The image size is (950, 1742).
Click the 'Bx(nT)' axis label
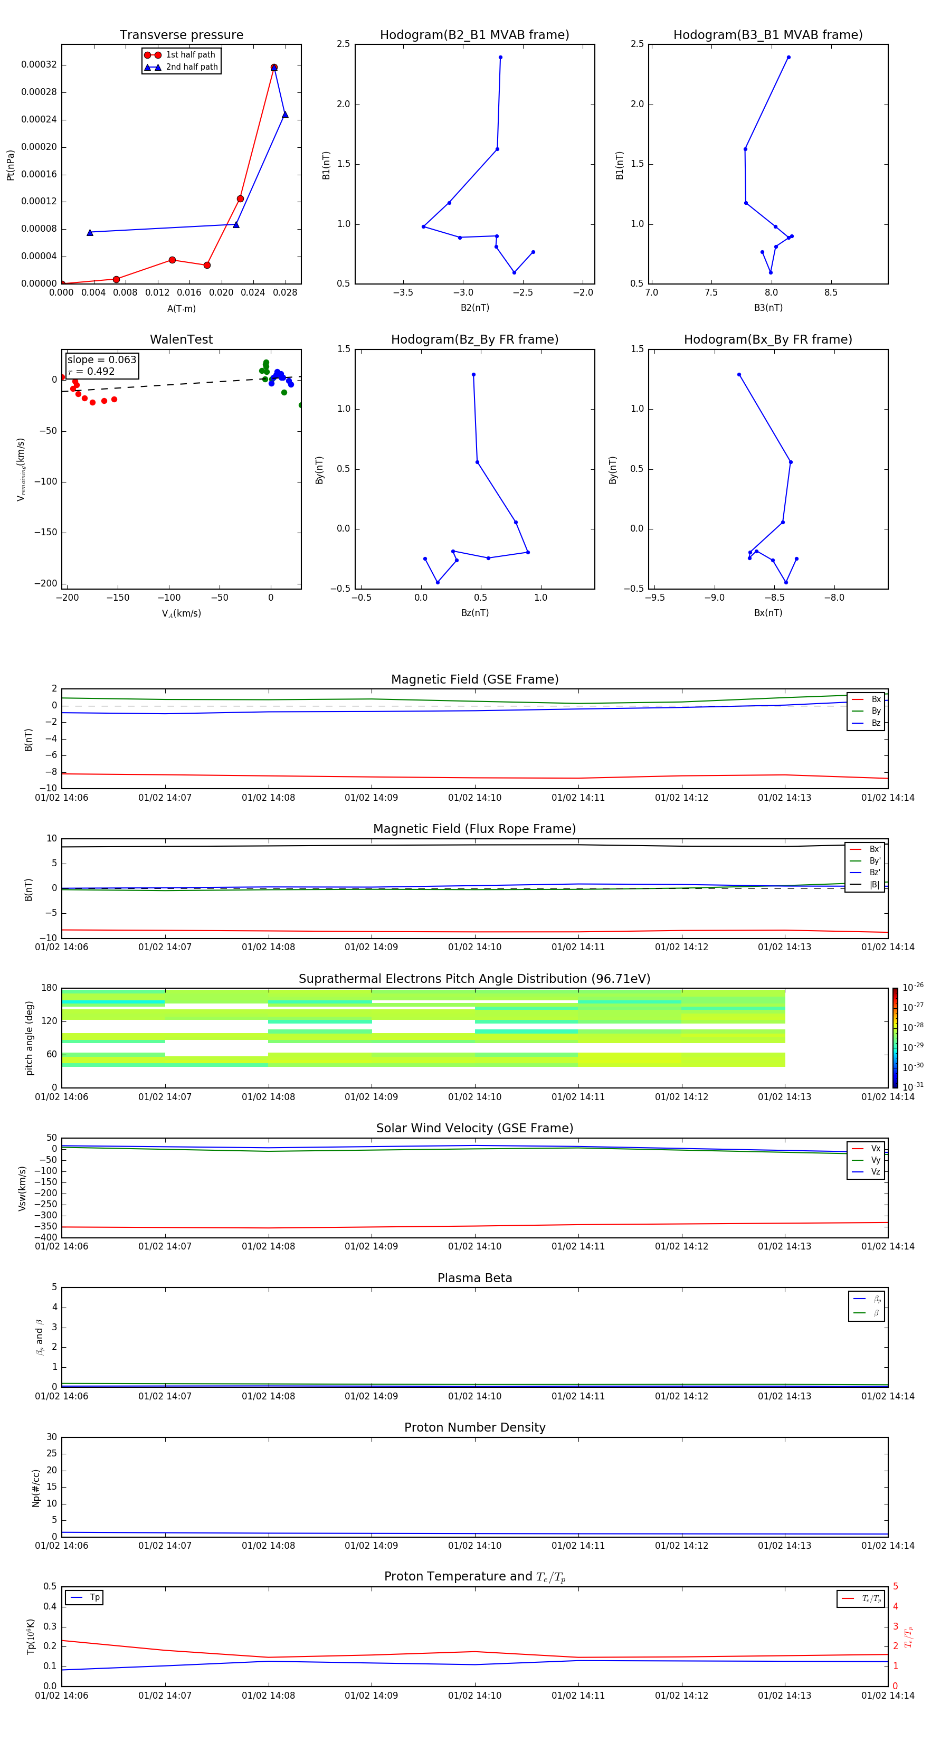click(x=768, y=613)
